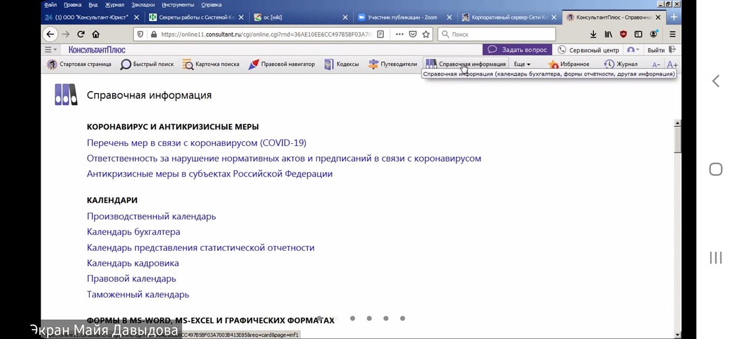736x339 pixels.
Task: Reload the page with the refresh icon
Action: [x=81, y=34]
